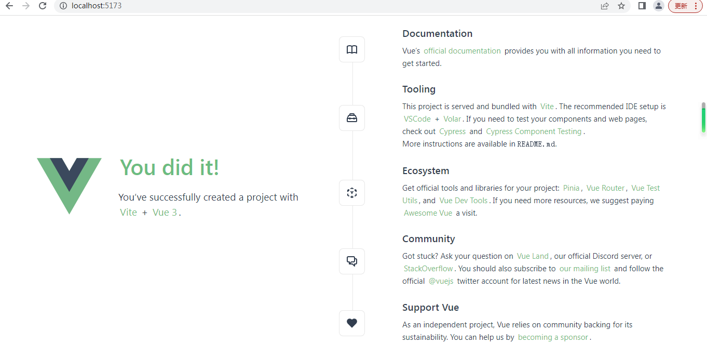The height and width of the screenshot is (344, 707).
Task: Reload the page with refresh icon
Action: point(43,6)
